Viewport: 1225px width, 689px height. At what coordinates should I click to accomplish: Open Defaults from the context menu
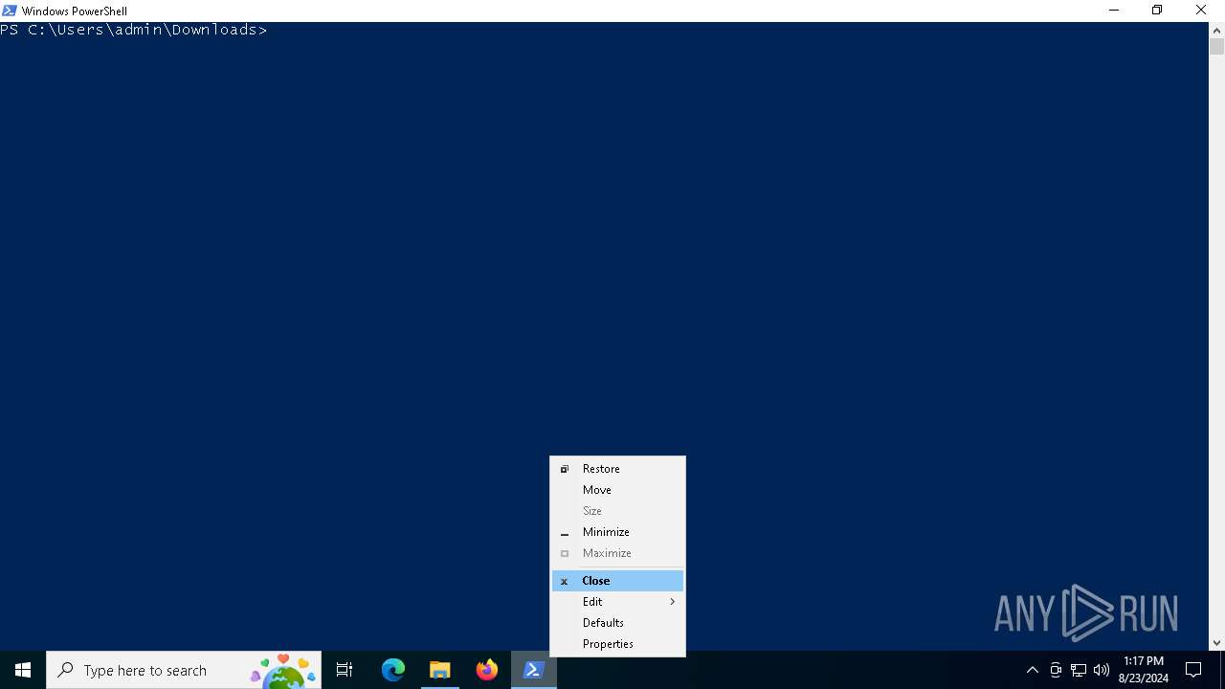point(617,623)
